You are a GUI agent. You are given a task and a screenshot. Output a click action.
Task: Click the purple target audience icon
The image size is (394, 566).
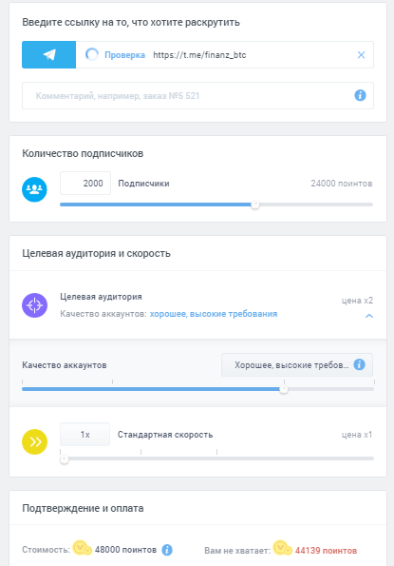click(x=34, y=305)
